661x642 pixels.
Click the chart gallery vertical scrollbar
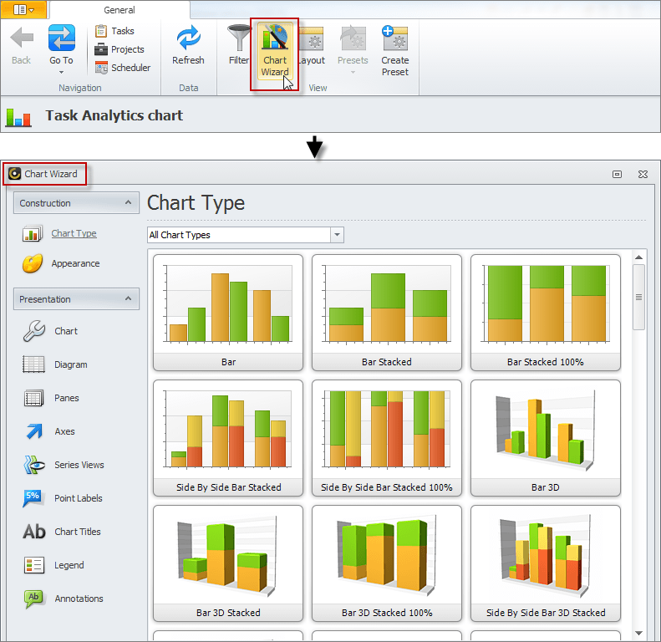[x=638, y=297]
